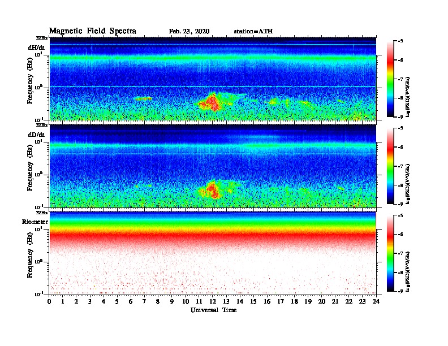
Task: Click hour "22" tick on Universal Time axis
Action: click(x=349, y=302)
